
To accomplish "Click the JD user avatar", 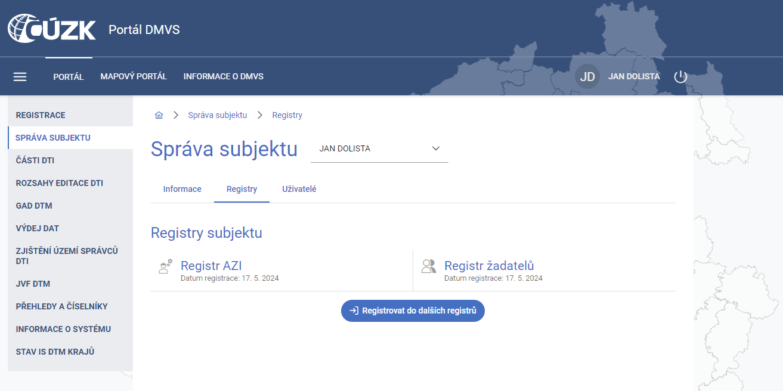I will click(587, 77).
